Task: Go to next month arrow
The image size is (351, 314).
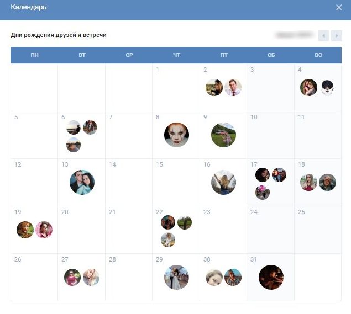Action: (x=336, y=36)
